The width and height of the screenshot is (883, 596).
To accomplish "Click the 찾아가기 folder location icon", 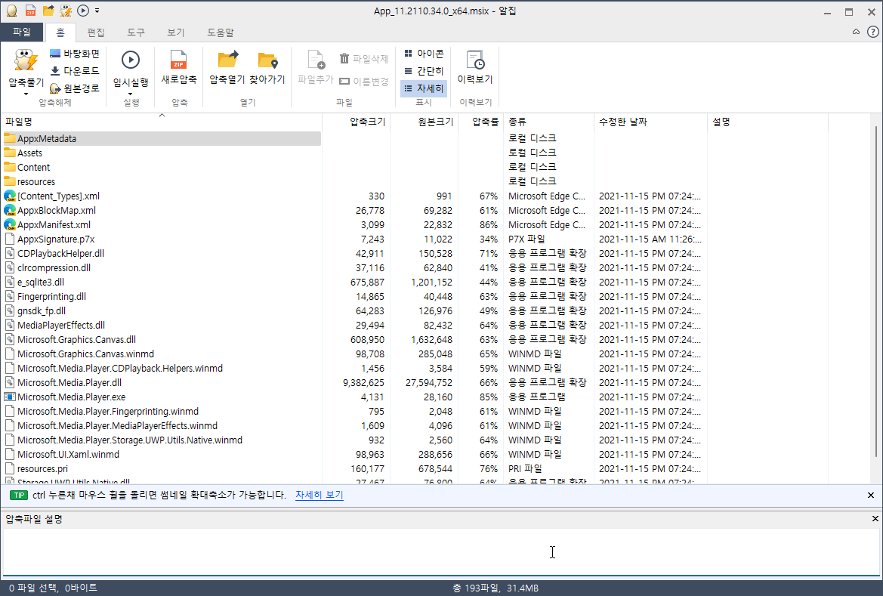I will [x=267, y=60].
